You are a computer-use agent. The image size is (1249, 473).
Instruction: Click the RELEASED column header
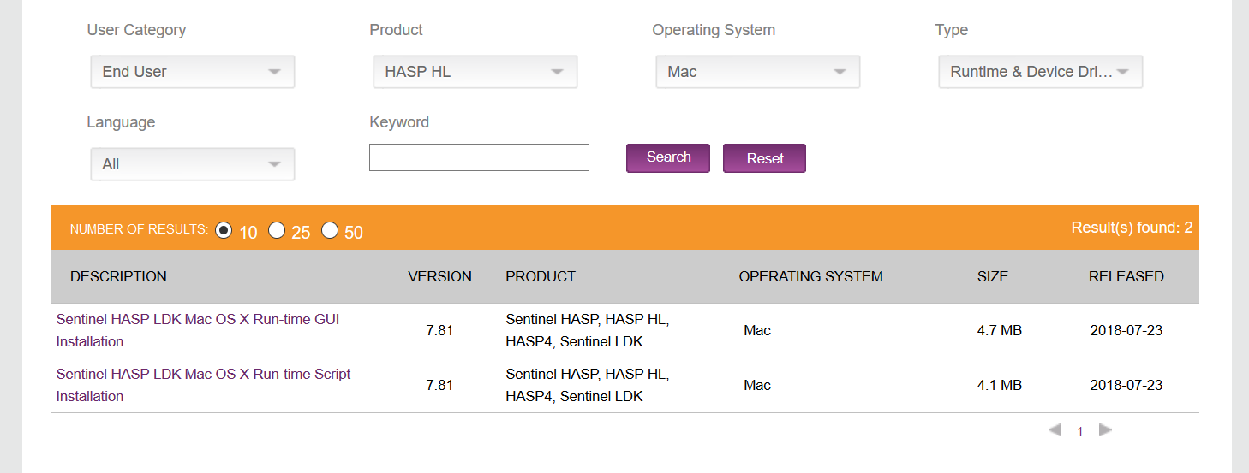[1126, 276]
